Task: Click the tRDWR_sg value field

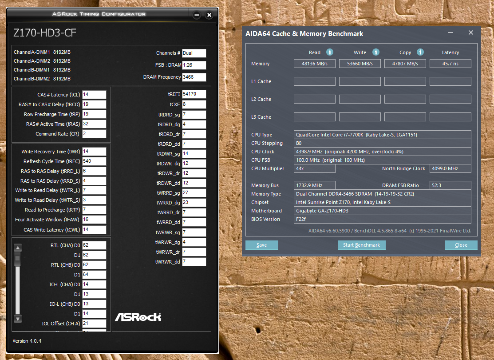Action: pos(194,154)
